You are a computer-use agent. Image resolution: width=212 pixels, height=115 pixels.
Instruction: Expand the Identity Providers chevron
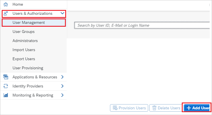pyautogui.click(x=62, y=86)
